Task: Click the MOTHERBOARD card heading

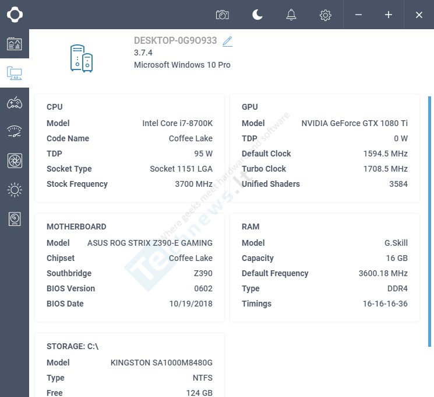Action: click(76, 227)
